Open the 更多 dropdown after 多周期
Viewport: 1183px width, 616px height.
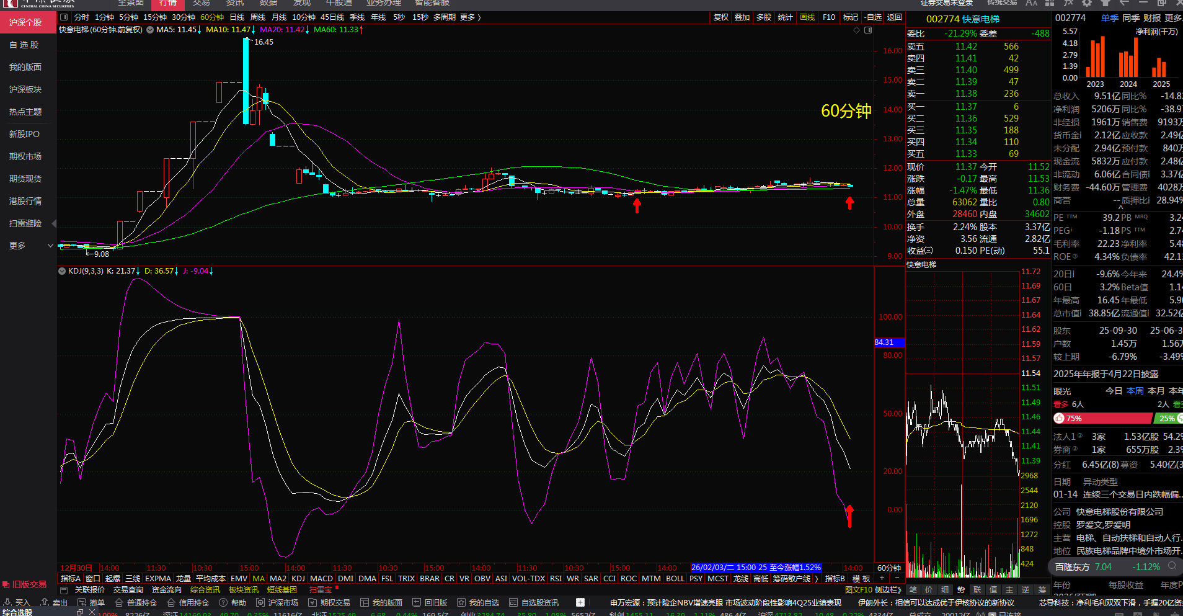(471, 17)
